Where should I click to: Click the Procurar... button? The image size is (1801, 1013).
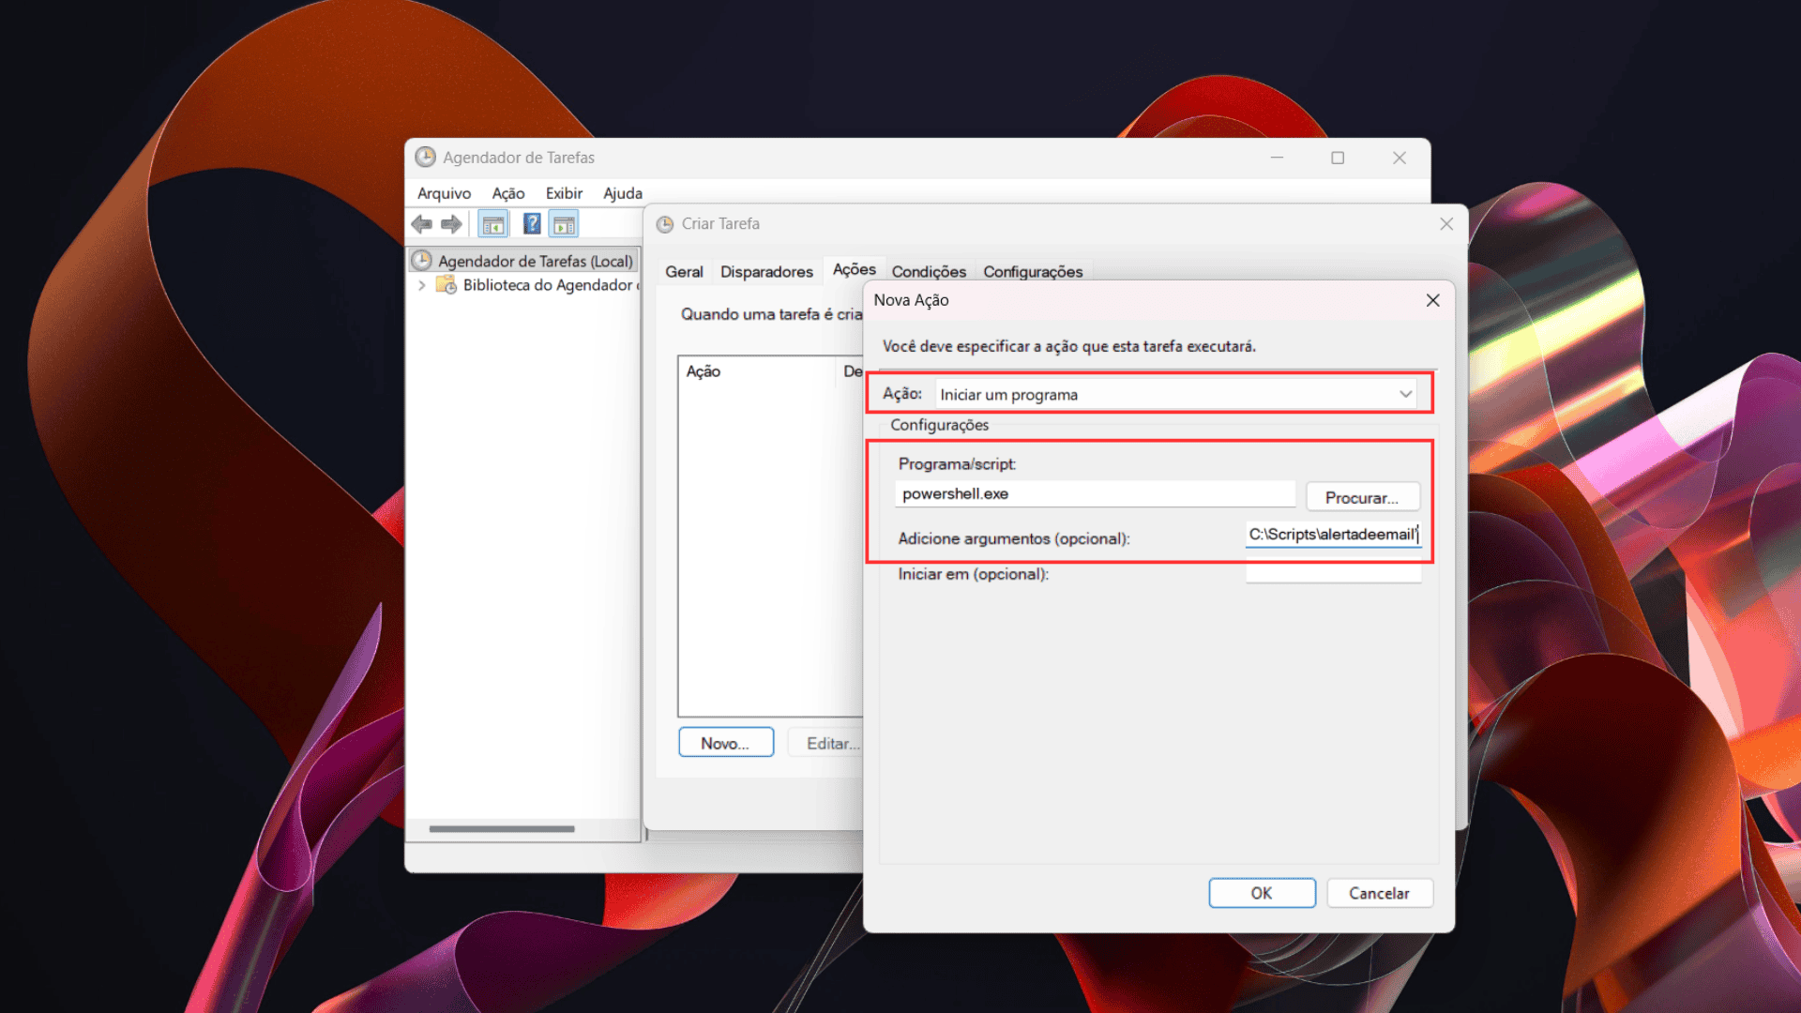click(1362, 497)
